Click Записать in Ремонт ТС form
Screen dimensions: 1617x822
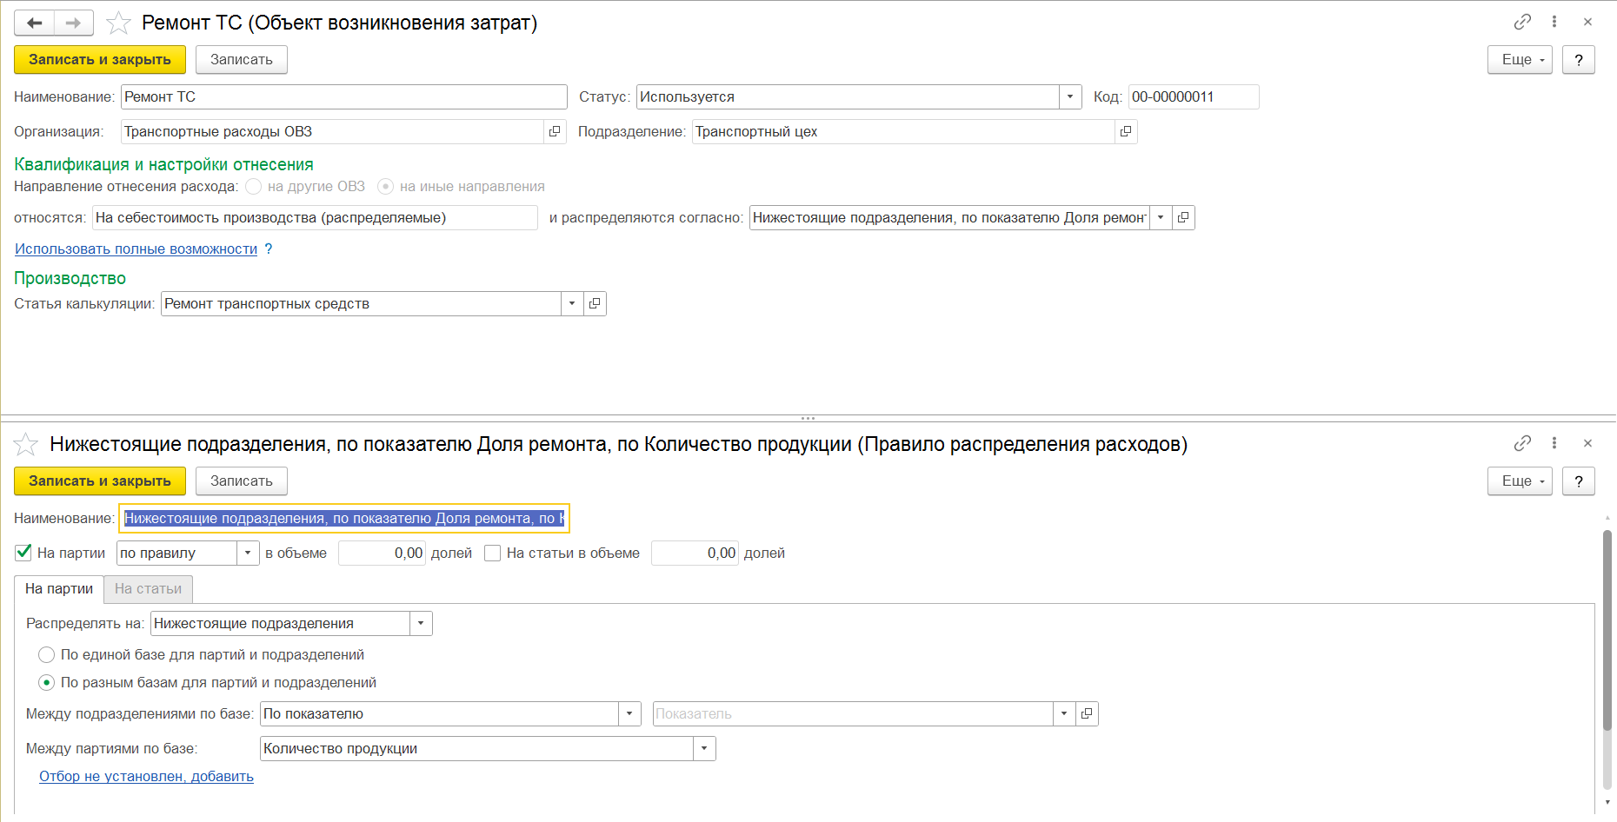tap(242, 59)
